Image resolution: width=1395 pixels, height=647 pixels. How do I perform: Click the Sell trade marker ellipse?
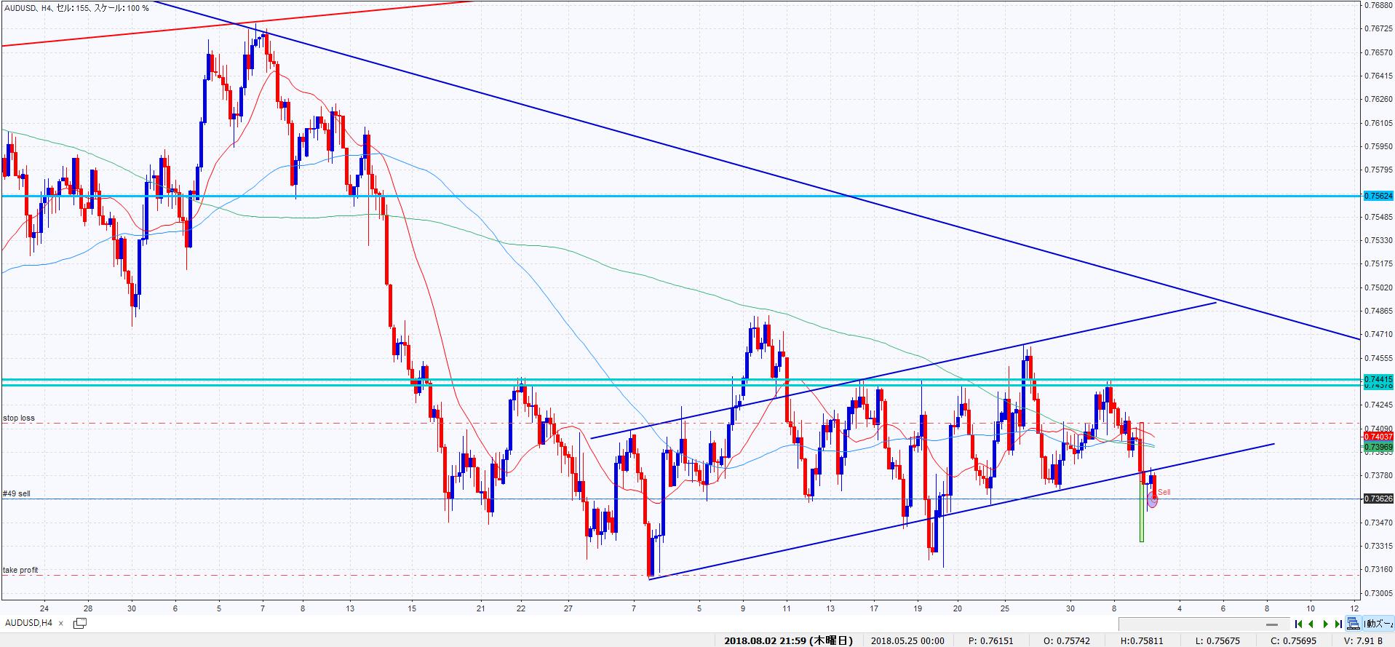(x=1152, y=499)
